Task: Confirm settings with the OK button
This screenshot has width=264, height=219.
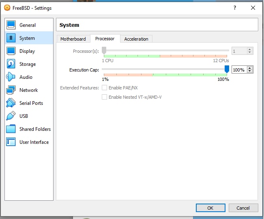Action: point(210,208)
